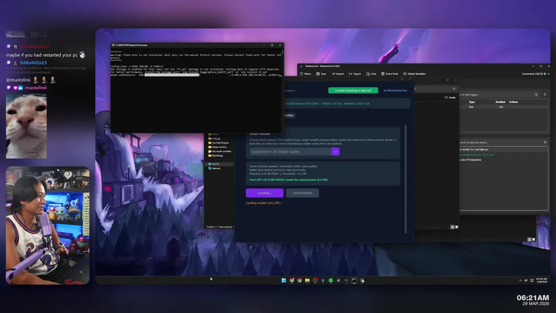Click the settings icon beside trigger search
Screen dimensions: 556x313
[x=545, y=94]
